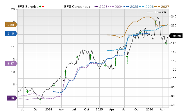
Task: Click the 220 label on the price axis
Action: [174, 26]
